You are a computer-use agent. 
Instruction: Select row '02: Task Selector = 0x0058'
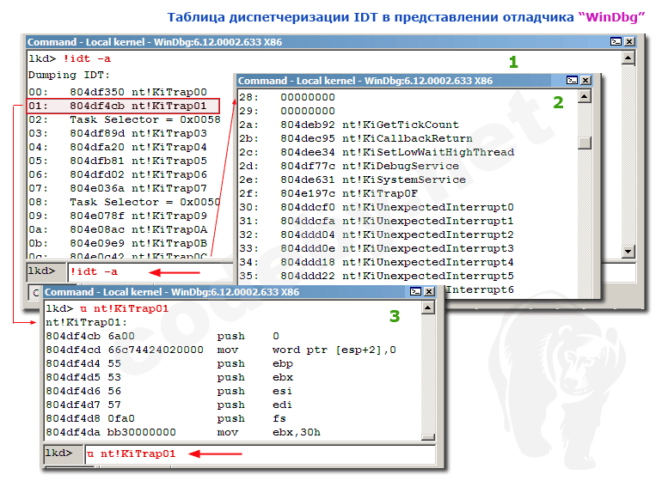pos(125,120)
